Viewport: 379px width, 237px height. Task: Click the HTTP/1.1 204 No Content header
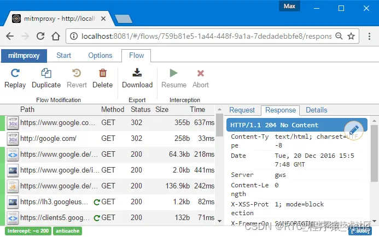(x=296, y=125)
